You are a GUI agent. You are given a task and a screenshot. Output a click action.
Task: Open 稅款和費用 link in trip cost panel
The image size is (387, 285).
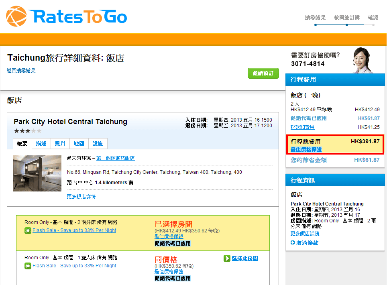coord(302,127)
